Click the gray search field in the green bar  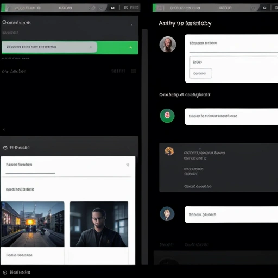point(49,47)
